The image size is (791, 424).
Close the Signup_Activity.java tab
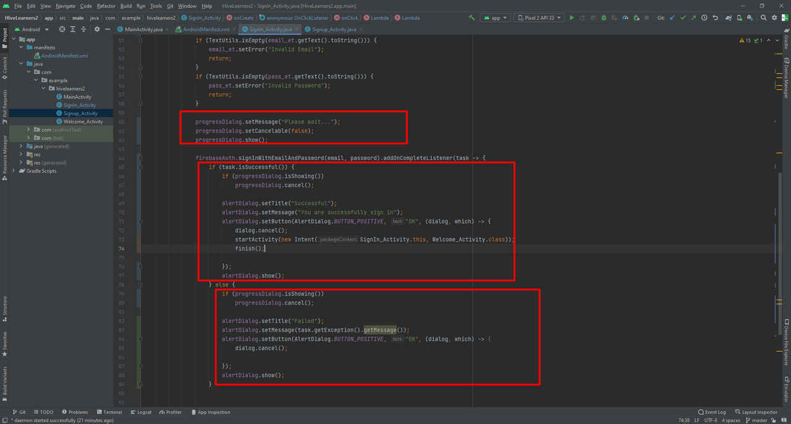point(360,29)
